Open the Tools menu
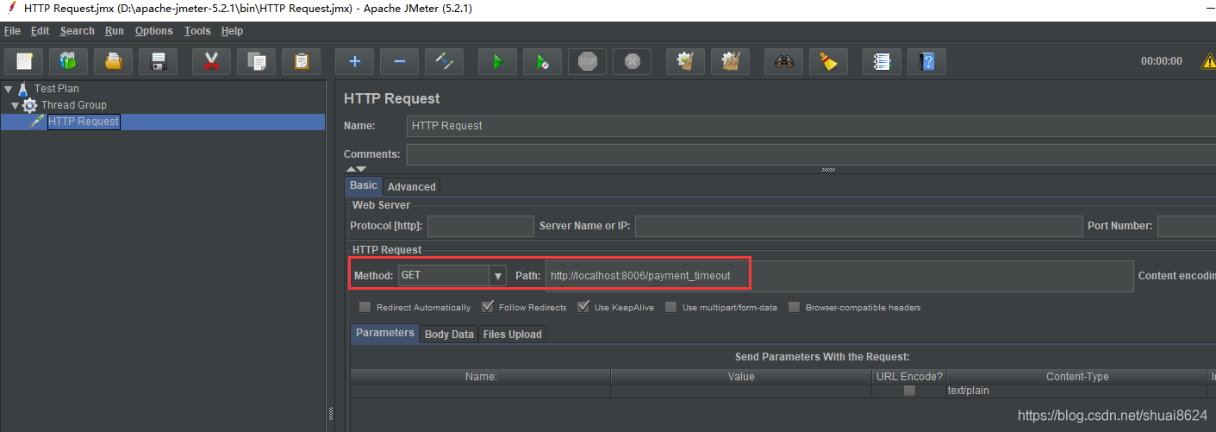The height and width of the screenshot is (432, 1216). [197, 31]
